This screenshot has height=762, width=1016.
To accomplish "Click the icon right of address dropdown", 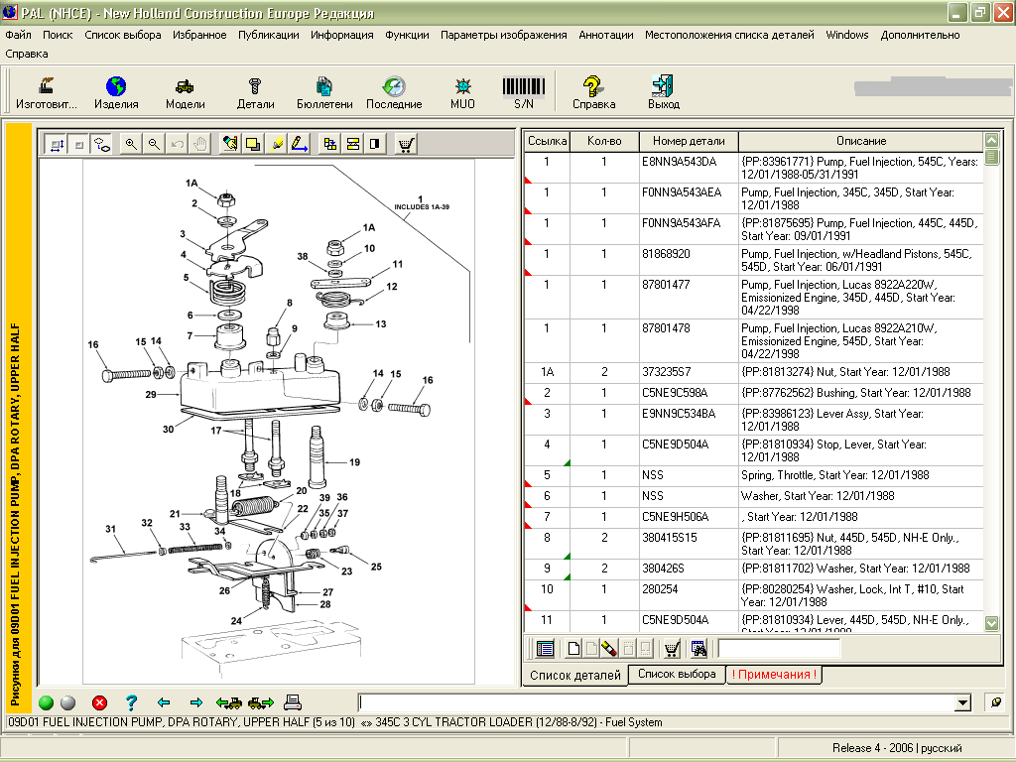I will [x=995, y=703].
